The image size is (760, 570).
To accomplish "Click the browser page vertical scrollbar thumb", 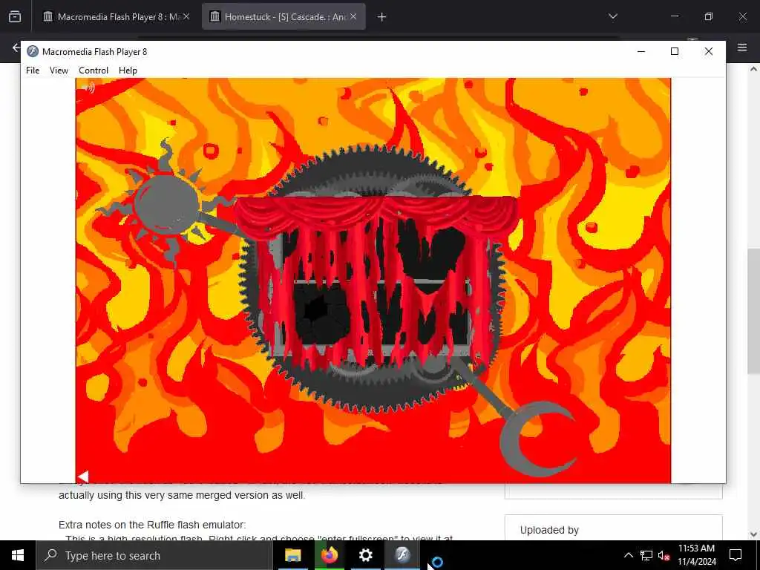I will point(753,310).
